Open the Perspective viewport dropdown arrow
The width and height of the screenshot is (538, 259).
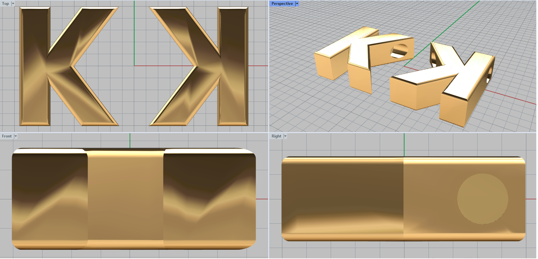click(297, 4)
